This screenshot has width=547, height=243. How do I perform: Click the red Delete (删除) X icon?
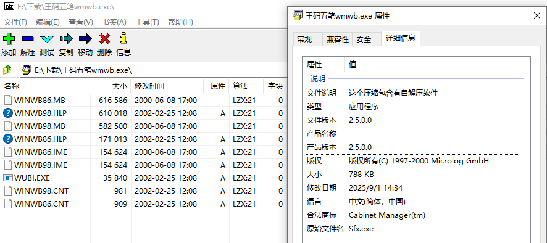point(104,38)
